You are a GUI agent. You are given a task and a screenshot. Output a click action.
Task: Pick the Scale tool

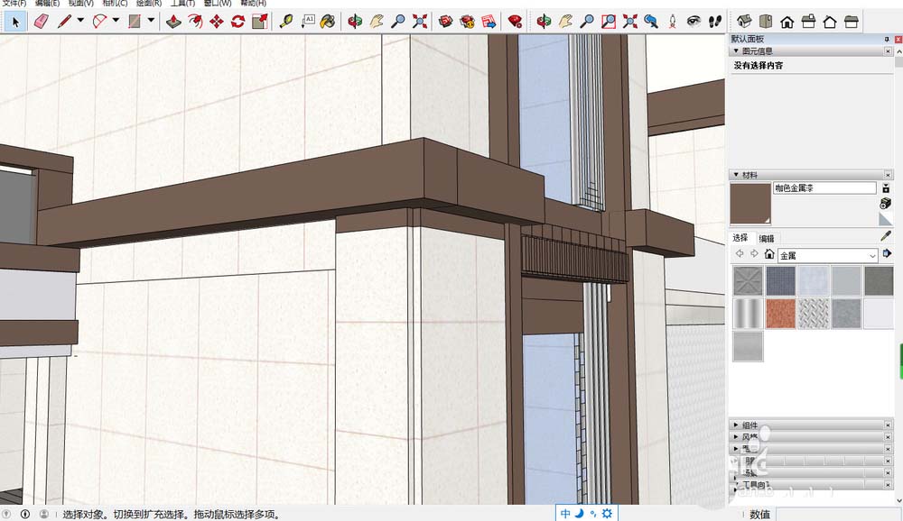tap(260, 22)
